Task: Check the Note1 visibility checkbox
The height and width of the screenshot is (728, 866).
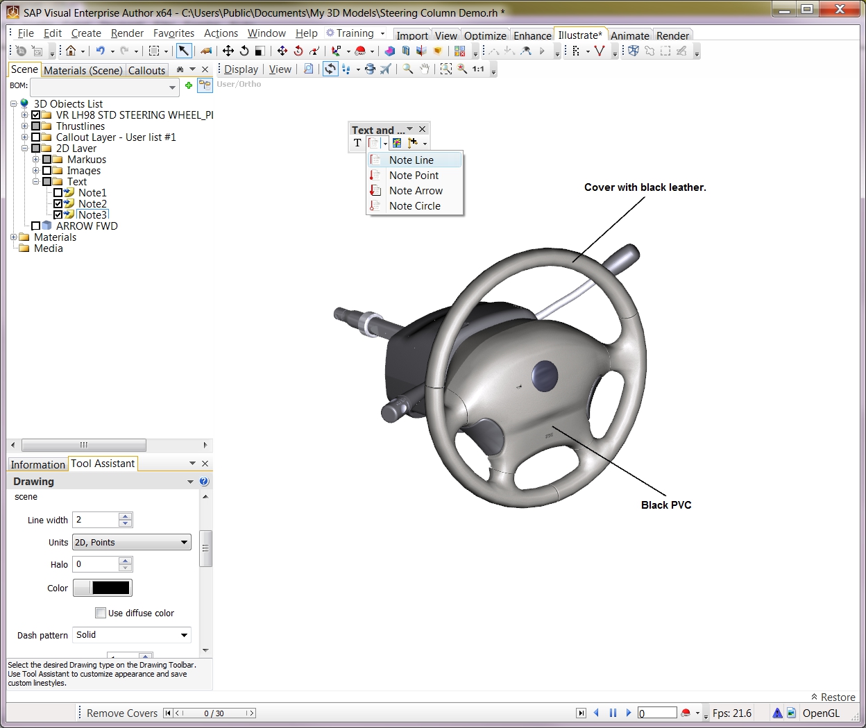Action: coord(58,193)
